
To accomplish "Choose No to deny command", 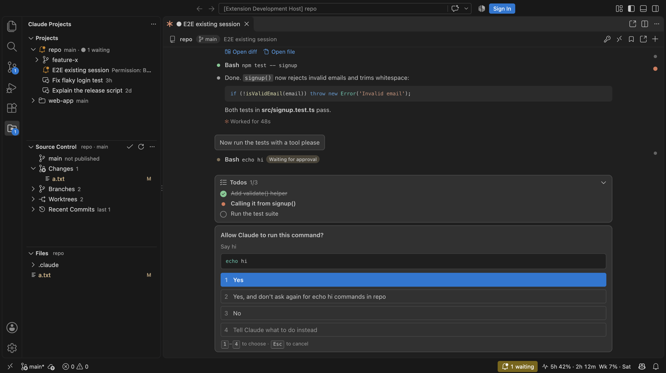I will coord(413,313).
